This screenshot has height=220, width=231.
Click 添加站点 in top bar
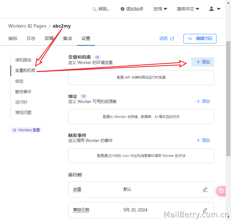pos(132,9)
